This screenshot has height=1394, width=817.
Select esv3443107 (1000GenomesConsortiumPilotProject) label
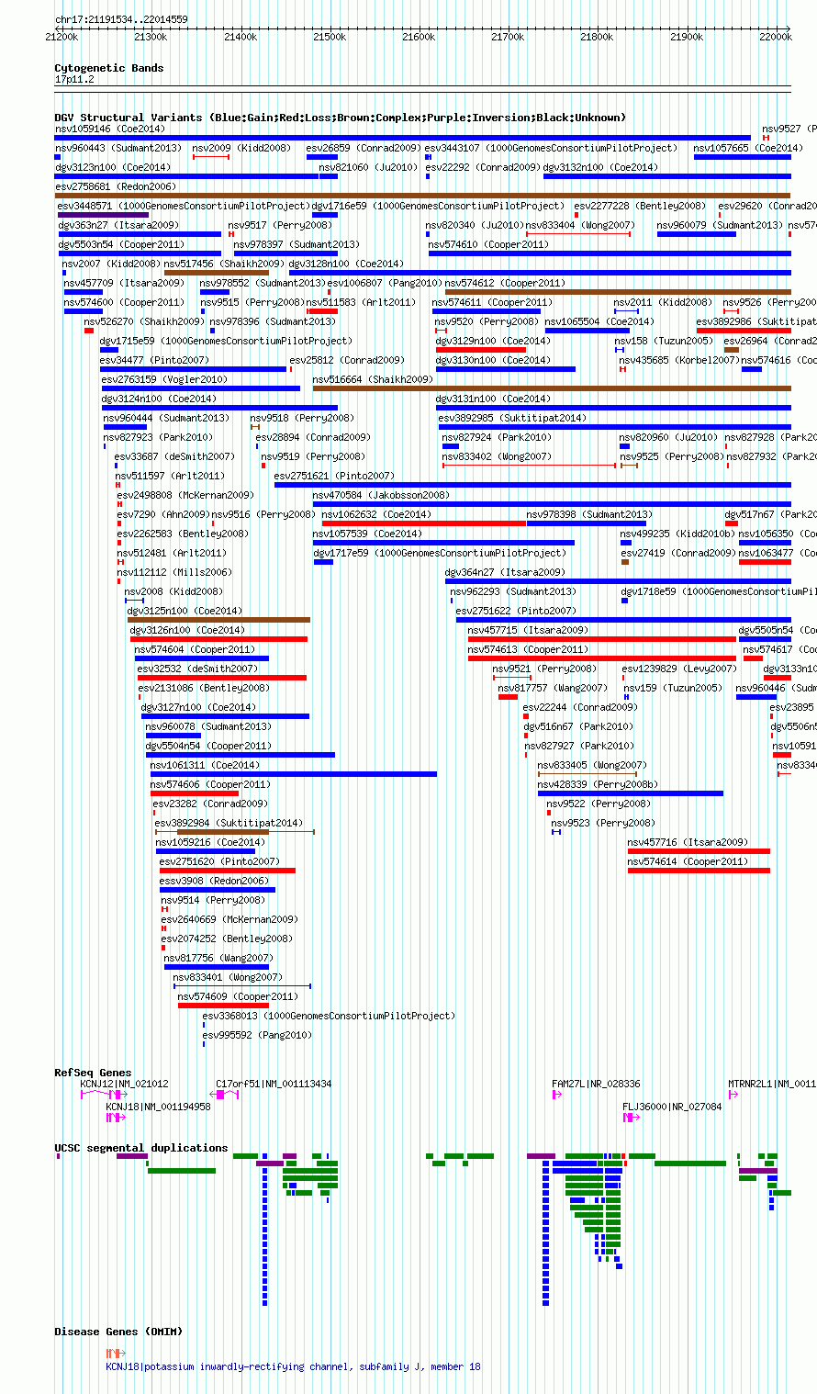(x=551, y=148)
